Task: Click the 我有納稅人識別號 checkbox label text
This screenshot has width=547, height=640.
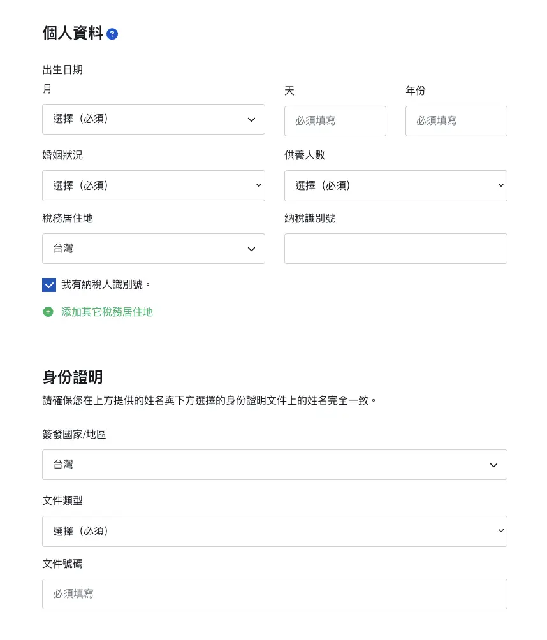Action: [106, 284]
